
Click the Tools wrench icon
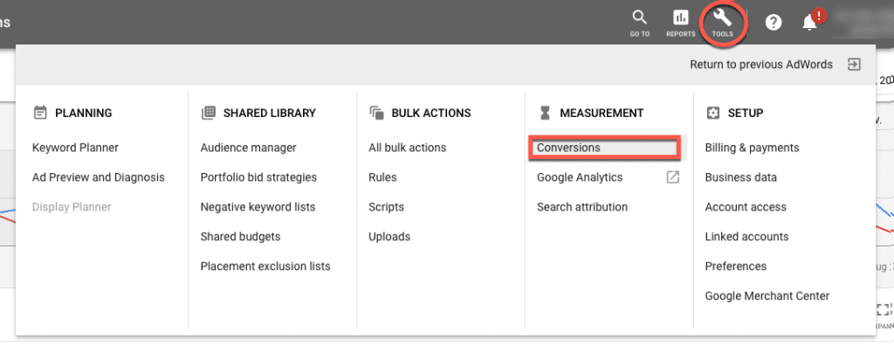[722, 17]
